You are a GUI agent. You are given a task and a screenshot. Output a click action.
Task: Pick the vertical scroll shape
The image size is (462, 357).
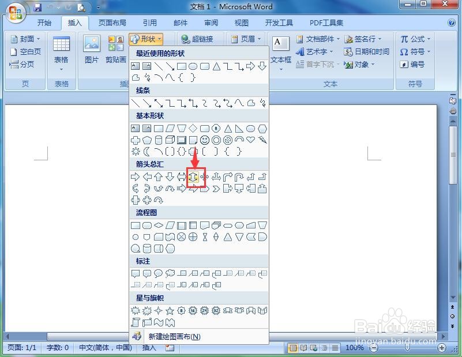[136, 322]
